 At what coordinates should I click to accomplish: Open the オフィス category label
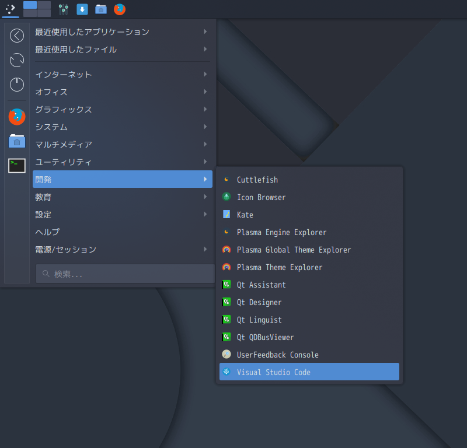51,92
